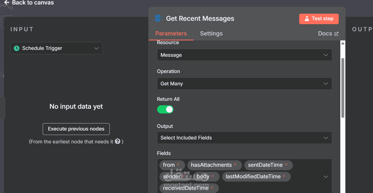Screen dimensions: 373x193
Task: Select the Parameters tab
Action: (171, 34)
